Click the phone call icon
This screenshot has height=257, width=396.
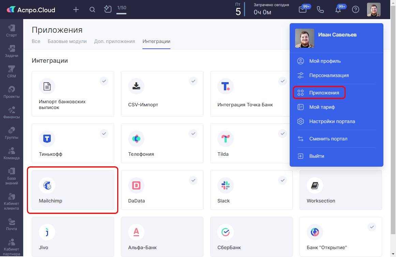coord(320,10)
